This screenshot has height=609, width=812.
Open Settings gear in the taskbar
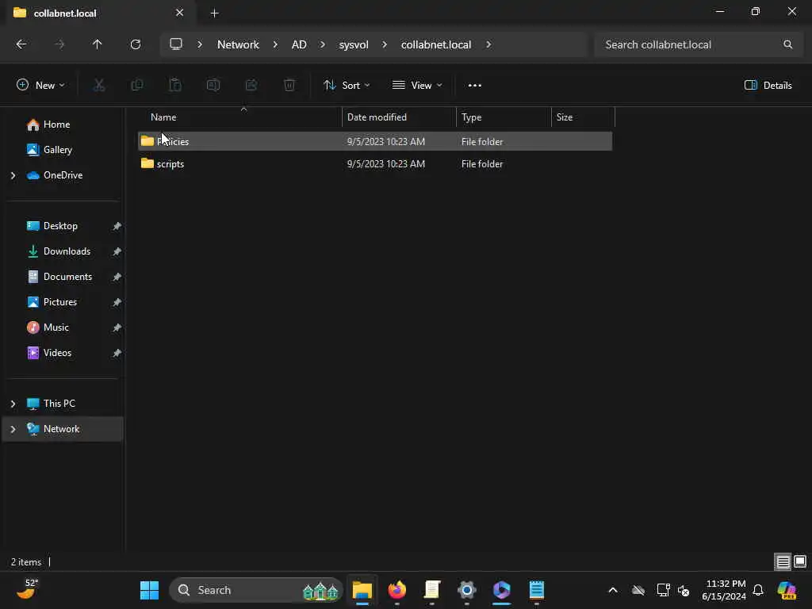tap(466, 590)
